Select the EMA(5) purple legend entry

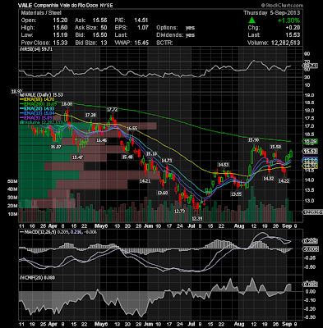35,118
